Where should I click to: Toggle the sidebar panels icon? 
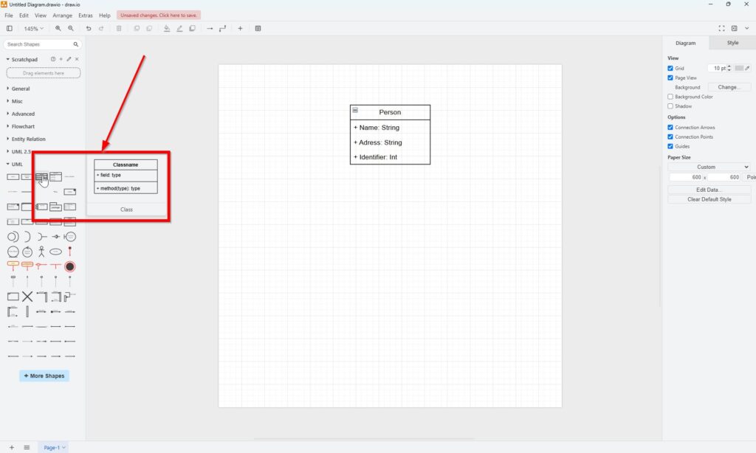(10, 29)
